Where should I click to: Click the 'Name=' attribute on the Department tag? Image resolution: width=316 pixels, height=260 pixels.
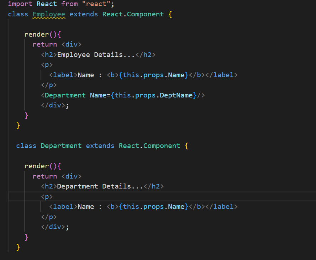[x=100, y=95]
